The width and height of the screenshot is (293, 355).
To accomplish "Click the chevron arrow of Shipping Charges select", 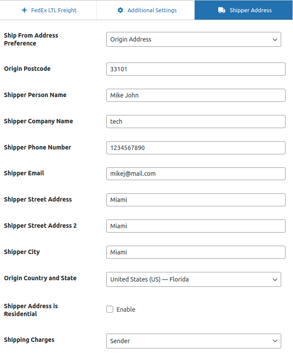I will tap(275, 341).
